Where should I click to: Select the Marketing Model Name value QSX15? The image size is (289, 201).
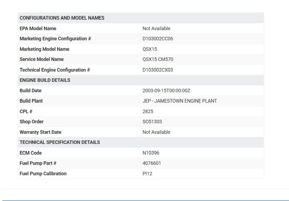[x=150, y=49]
